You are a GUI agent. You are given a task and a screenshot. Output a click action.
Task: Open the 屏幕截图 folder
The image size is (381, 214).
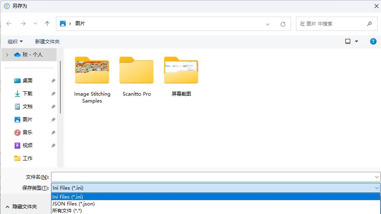(181, 77)
